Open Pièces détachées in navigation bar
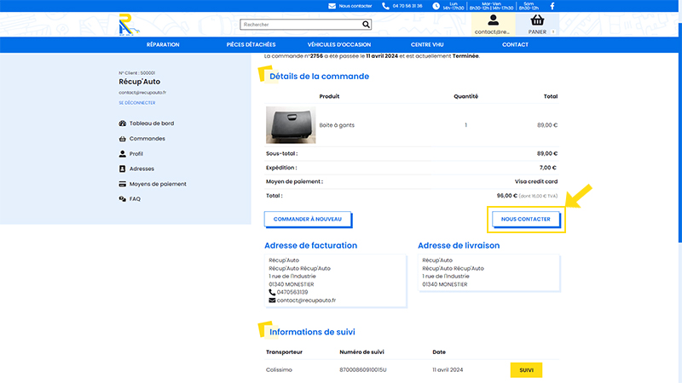 [251, 45]
